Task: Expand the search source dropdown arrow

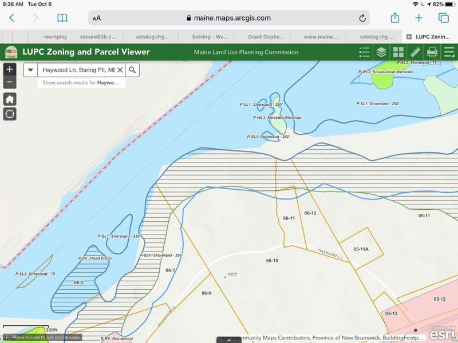Action: point(30,70)
